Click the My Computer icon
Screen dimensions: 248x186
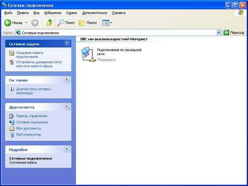12,134
